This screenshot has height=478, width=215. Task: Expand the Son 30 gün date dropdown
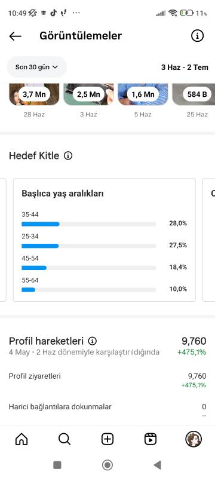37,67
